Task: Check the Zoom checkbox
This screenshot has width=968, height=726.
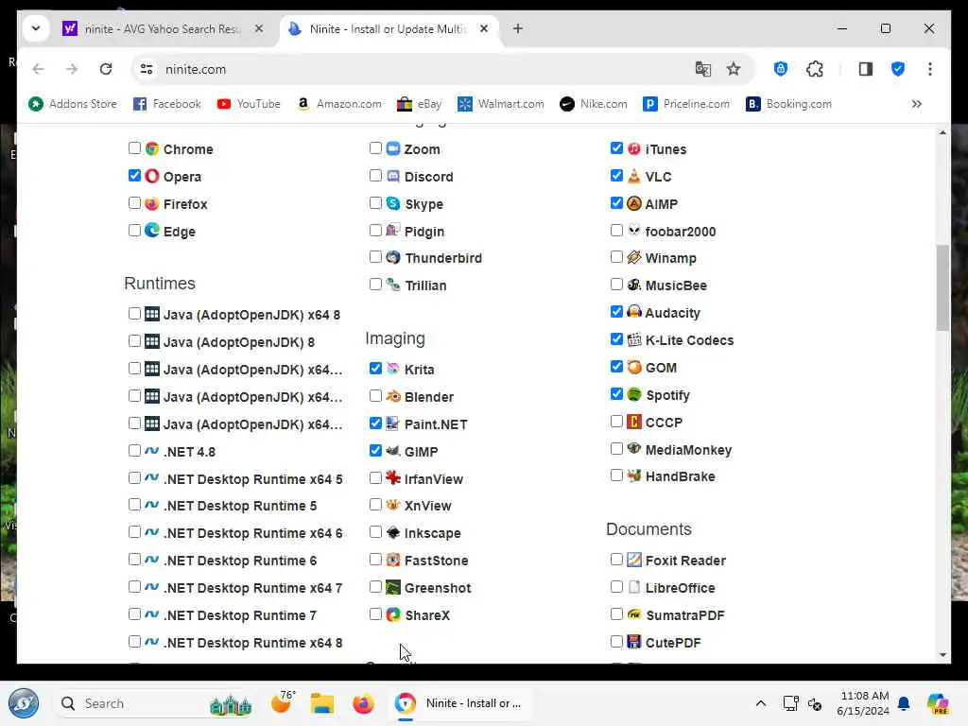Action: pyautogui.click(x=375, y=148)
